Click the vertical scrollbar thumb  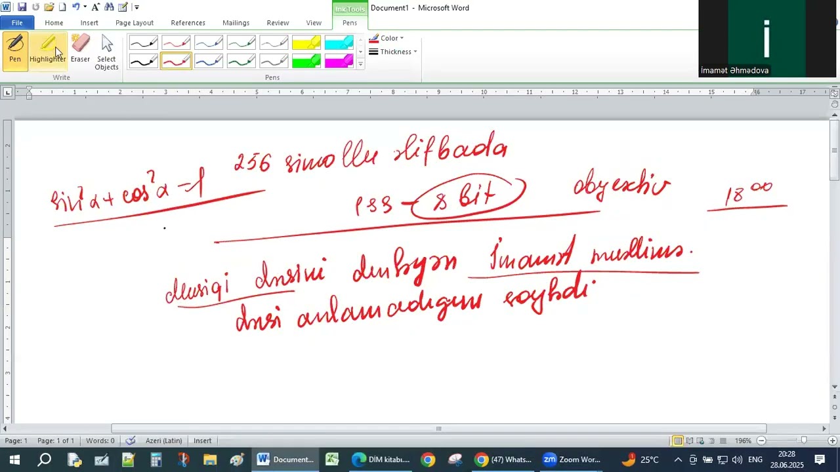(x=835, y=151)
